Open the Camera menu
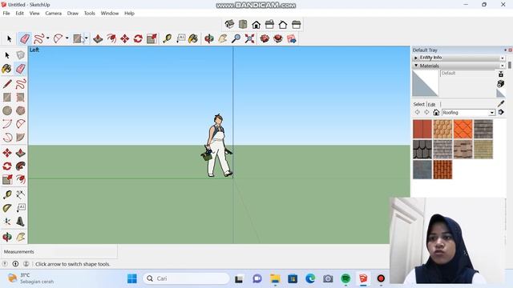The image size is (513, 288). pos(54,14)
